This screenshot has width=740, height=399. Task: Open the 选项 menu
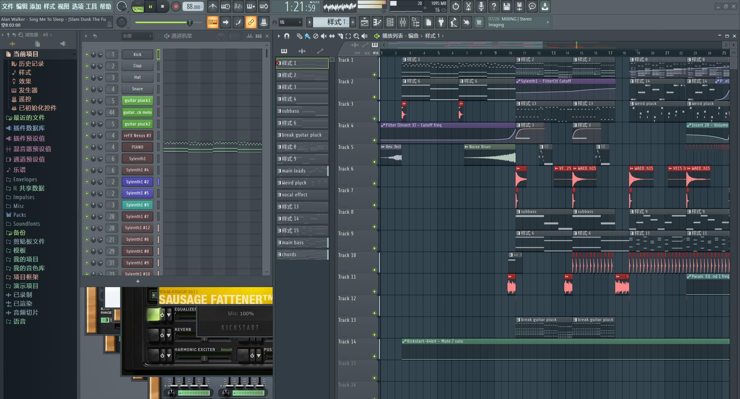78,6
